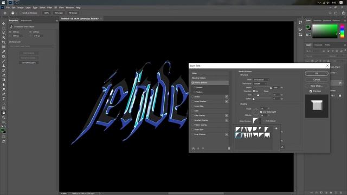
Task: Open the Window menu
Action: 70,8
